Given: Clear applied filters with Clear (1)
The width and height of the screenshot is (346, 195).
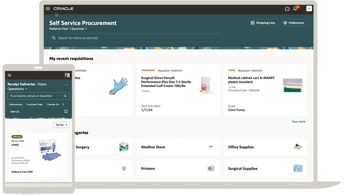Looking at the screenshot, I should click(15, 112).
